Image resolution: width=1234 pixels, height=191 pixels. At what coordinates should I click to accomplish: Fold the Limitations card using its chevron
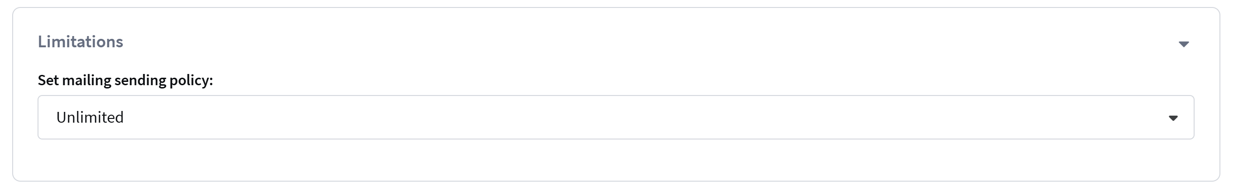click(x=1183, y=44)
